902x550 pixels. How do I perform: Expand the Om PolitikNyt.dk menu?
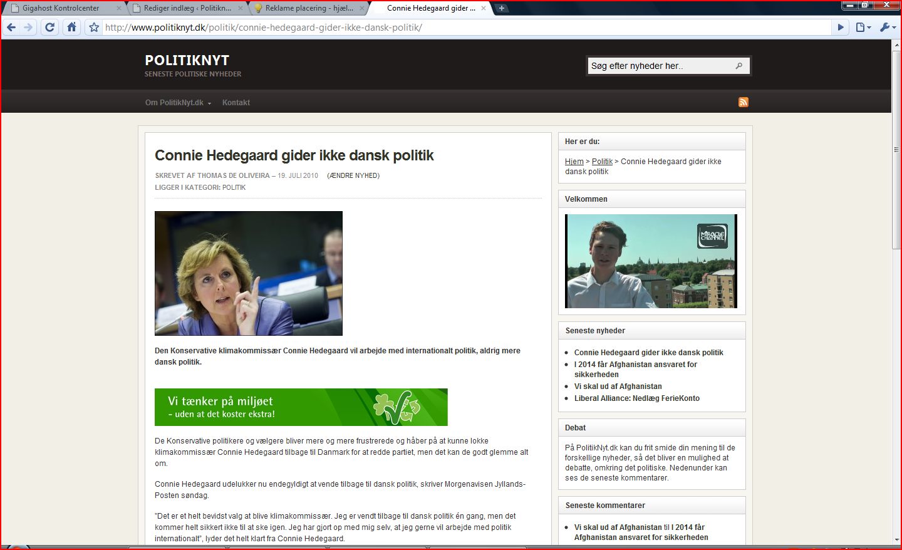click(x=179, y=103)
